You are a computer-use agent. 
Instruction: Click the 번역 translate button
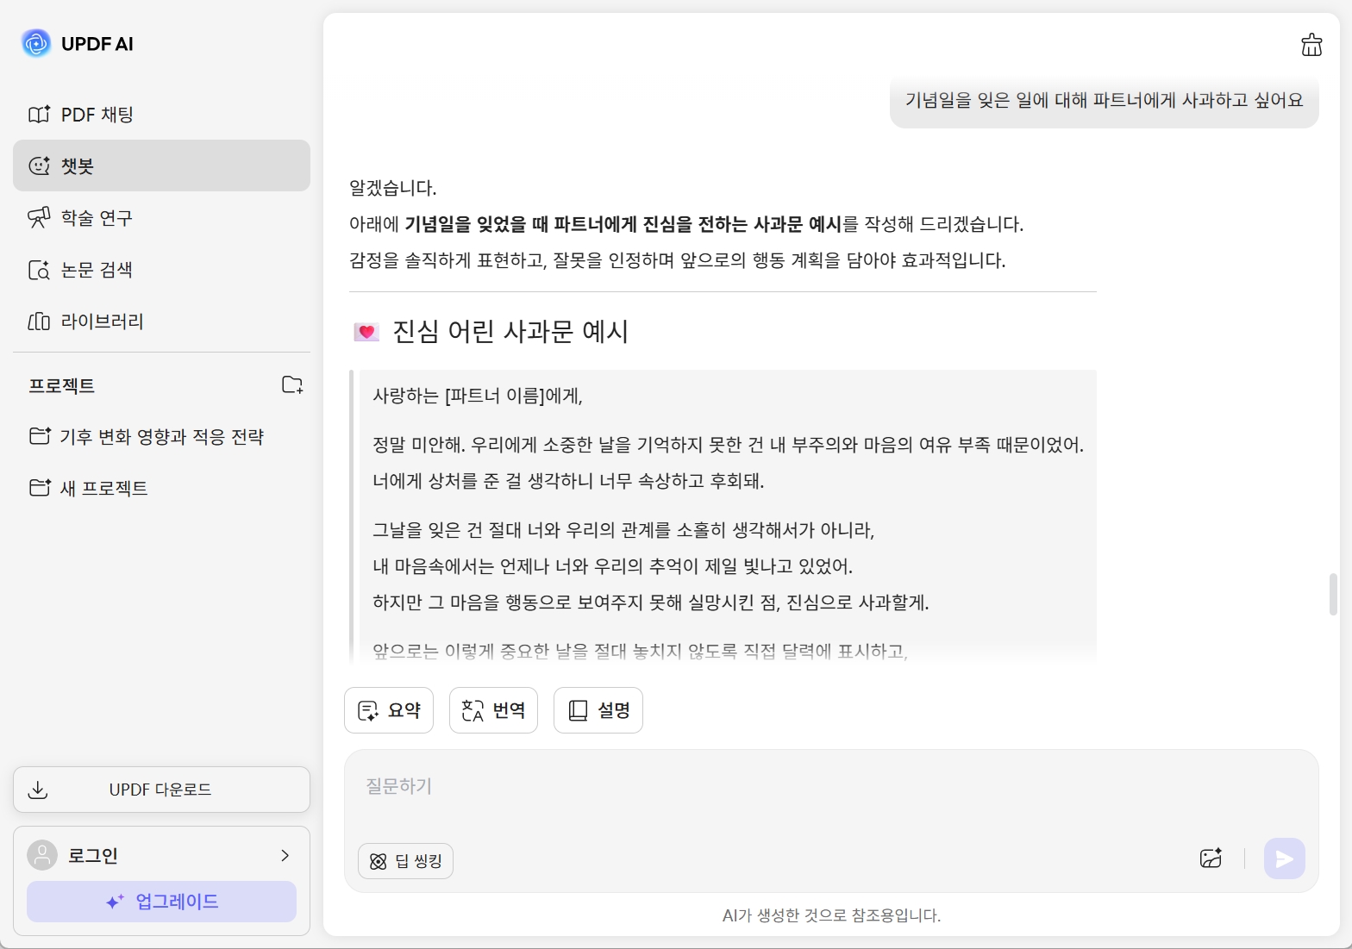[x=493, y=710]
